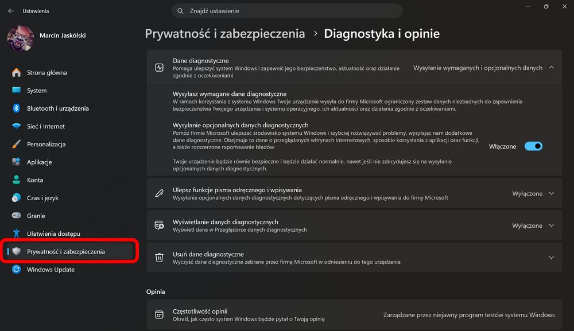
Task: Click the Znajdź ustawienie search field
Action: [x=287, y=11]
